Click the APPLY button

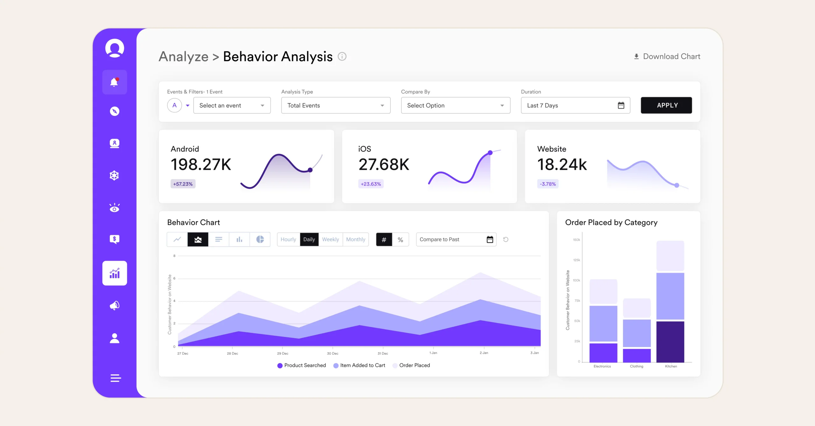pyautogui.click(x=666, y=105)
